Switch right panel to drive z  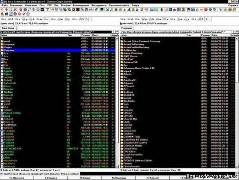tap(194, 19)
